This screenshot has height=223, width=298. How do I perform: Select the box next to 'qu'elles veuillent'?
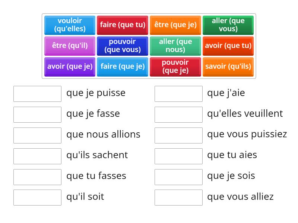[x=178, y=114]
